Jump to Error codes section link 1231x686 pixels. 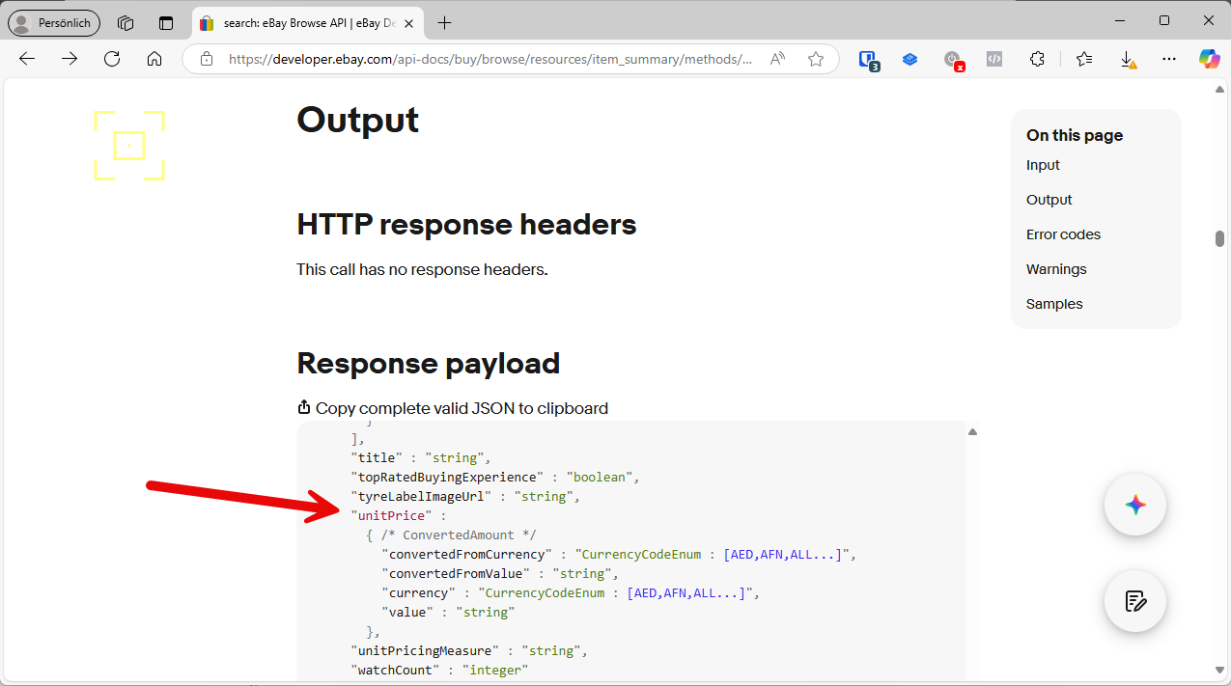click(1063, 234)
